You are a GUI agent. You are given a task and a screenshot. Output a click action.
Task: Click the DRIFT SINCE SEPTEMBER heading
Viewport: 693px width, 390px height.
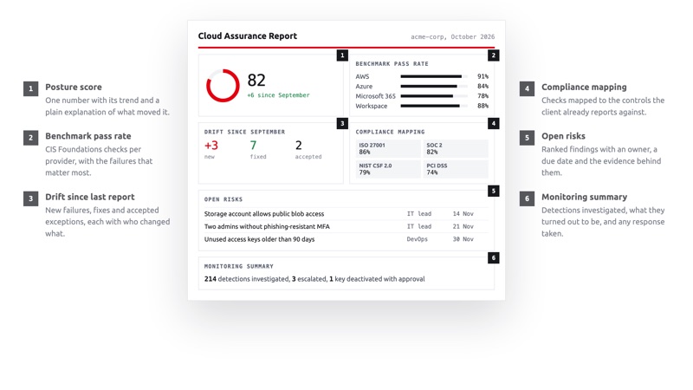coord(244,132)
